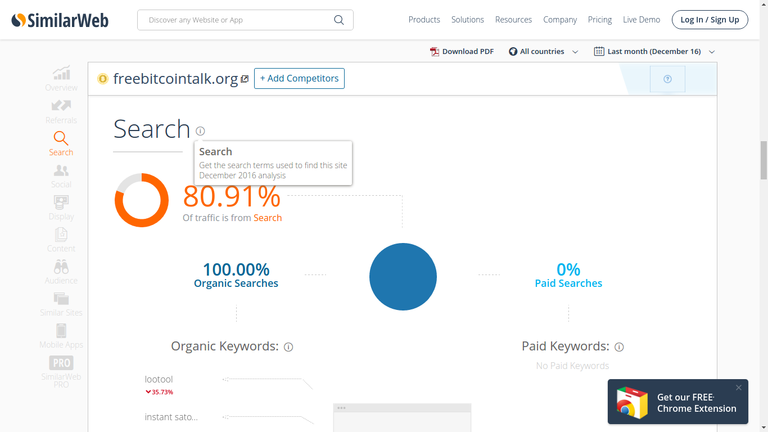Open the Content sidebar section
This screenshot has width=768, height=432.
[61, 240]
